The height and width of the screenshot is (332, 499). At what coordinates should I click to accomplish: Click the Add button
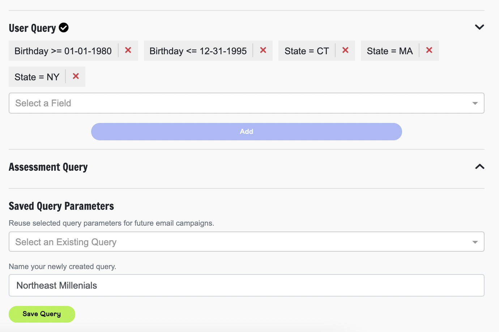point(246,131)
